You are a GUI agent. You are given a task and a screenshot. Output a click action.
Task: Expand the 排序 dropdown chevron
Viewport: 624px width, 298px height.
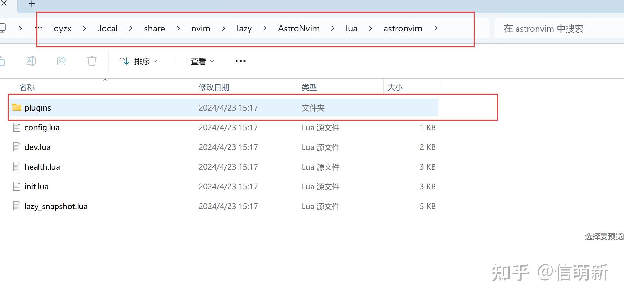[x=155, y=61]
